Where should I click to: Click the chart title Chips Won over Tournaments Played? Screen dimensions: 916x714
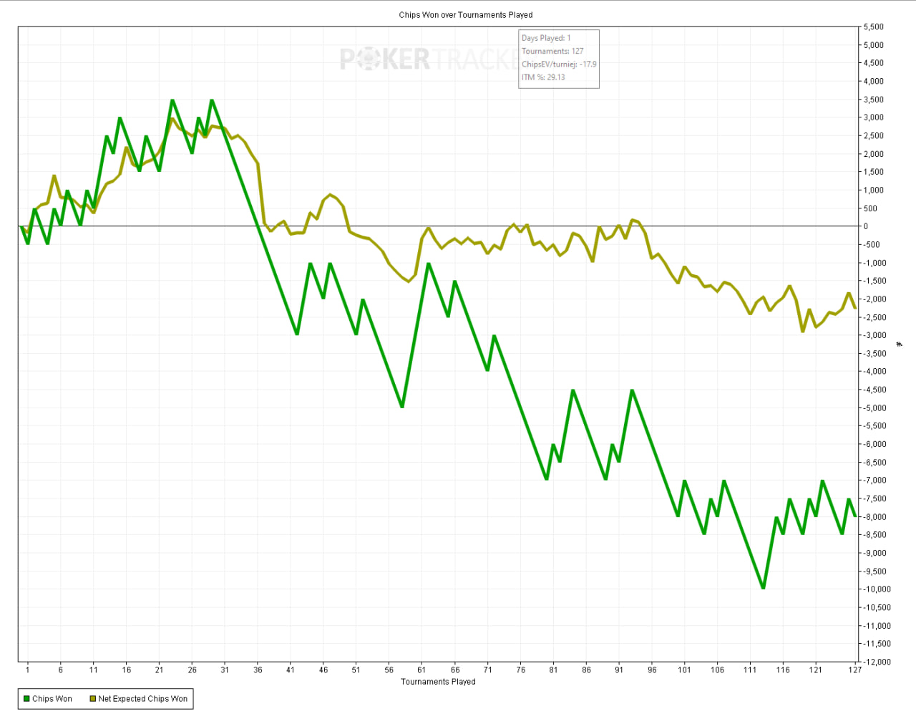coord(466,15)
